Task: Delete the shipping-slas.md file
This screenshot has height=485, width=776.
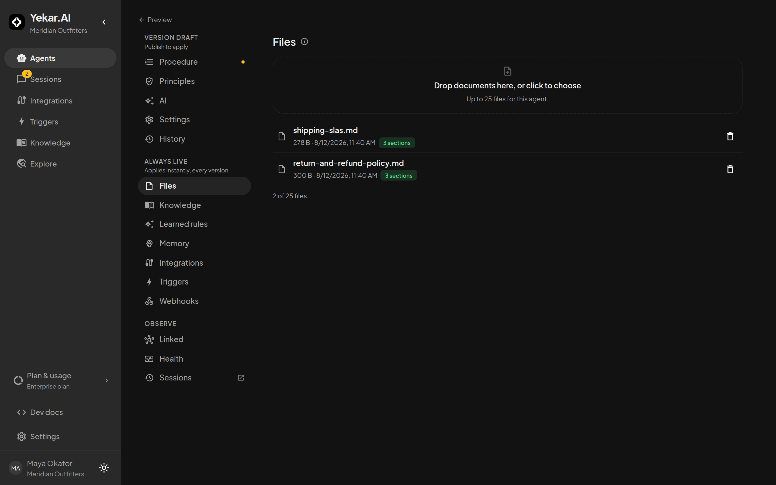Action: tap(730, 136)
